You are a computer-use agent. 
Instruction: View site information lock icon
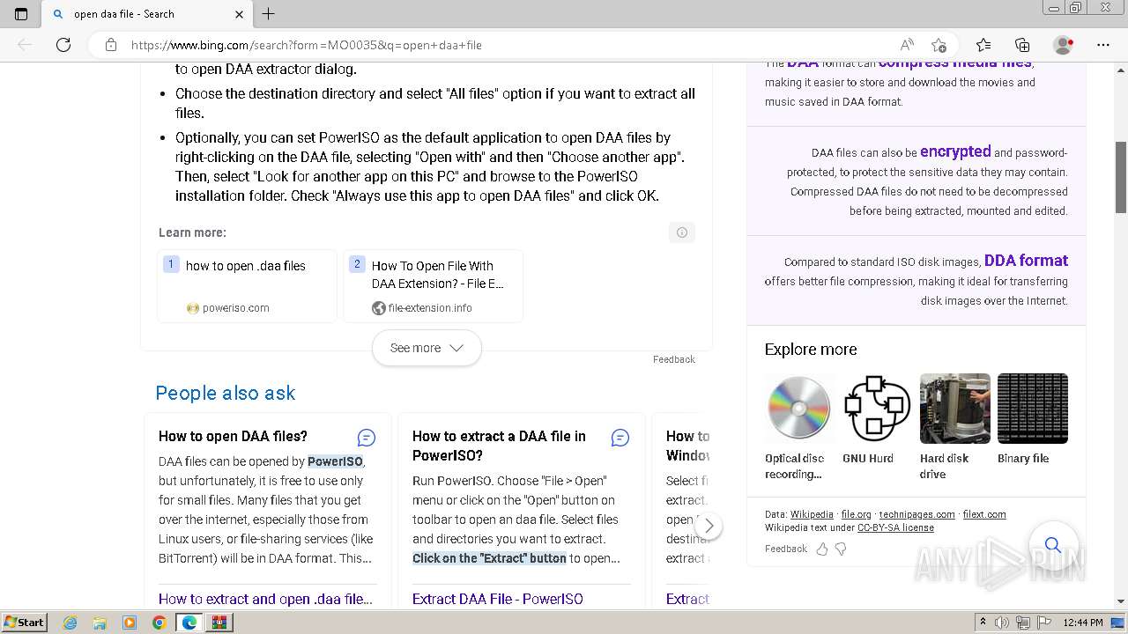(x=111, y=45)
